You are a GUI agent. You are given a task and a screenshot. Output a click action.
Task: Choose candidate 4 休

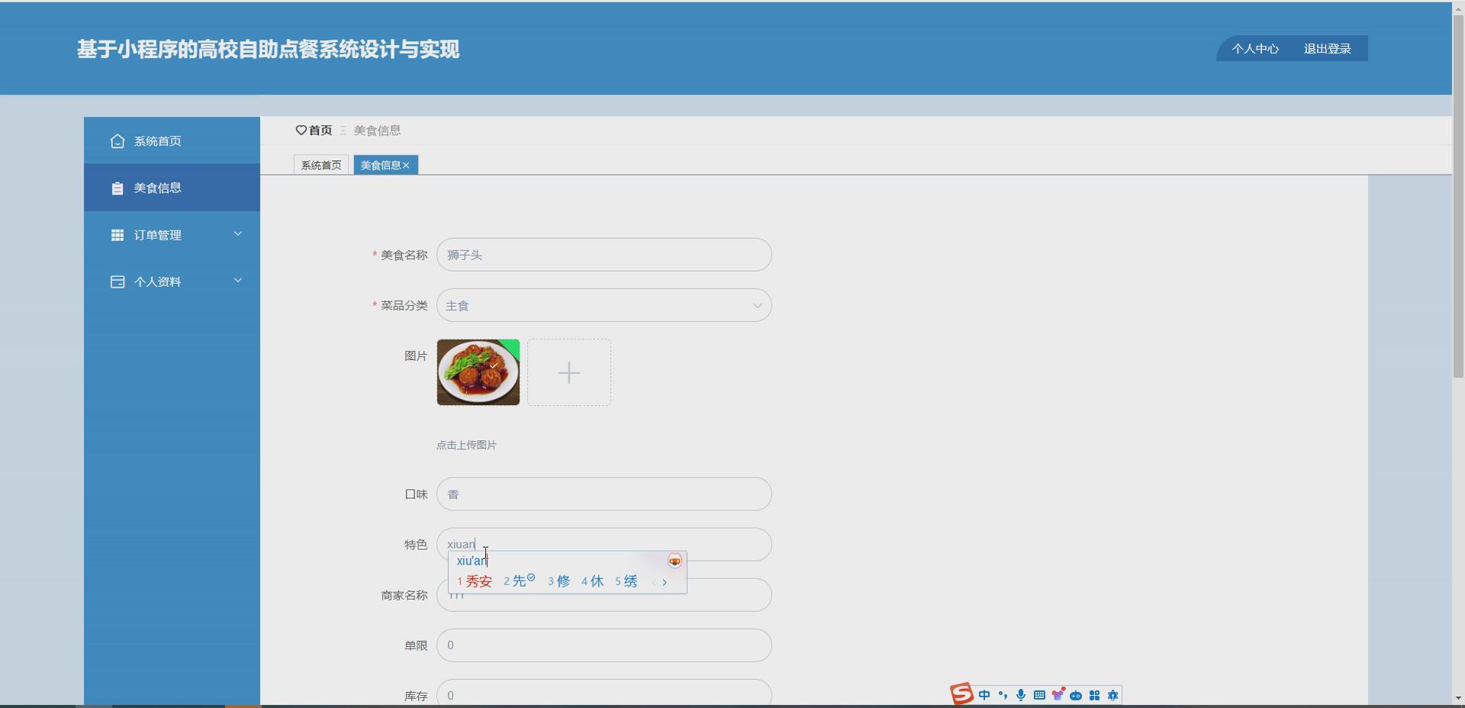(593, 582)
